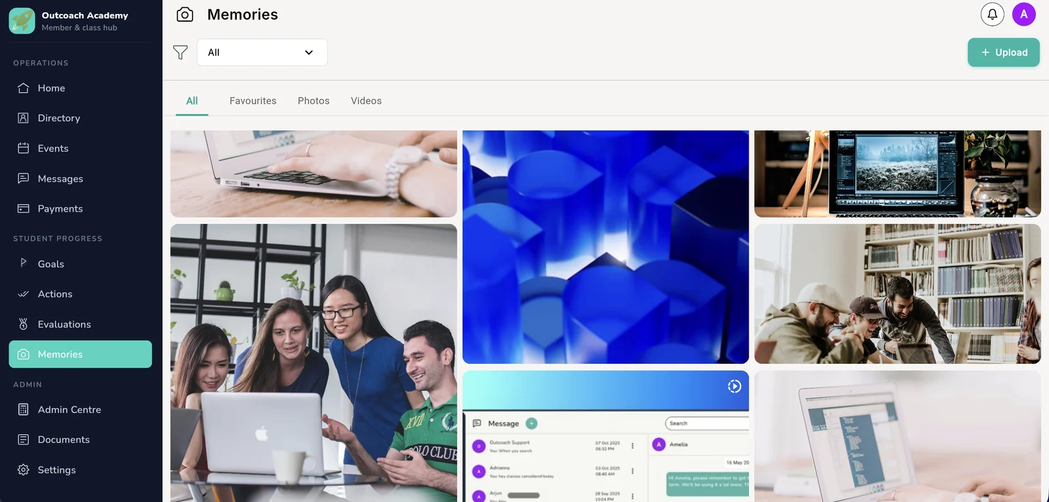
Task: Click the Home house icon
Action: [24, 88]
